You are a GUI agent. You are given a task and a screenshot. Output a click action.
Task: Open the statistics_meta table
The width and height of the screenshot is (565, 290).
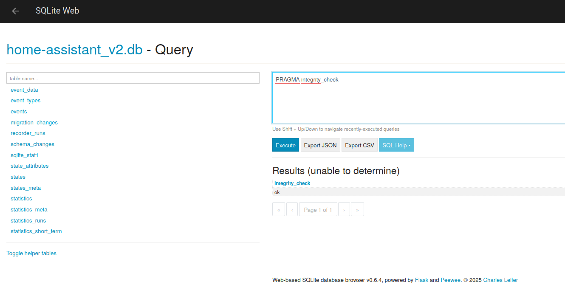(29, 210)
